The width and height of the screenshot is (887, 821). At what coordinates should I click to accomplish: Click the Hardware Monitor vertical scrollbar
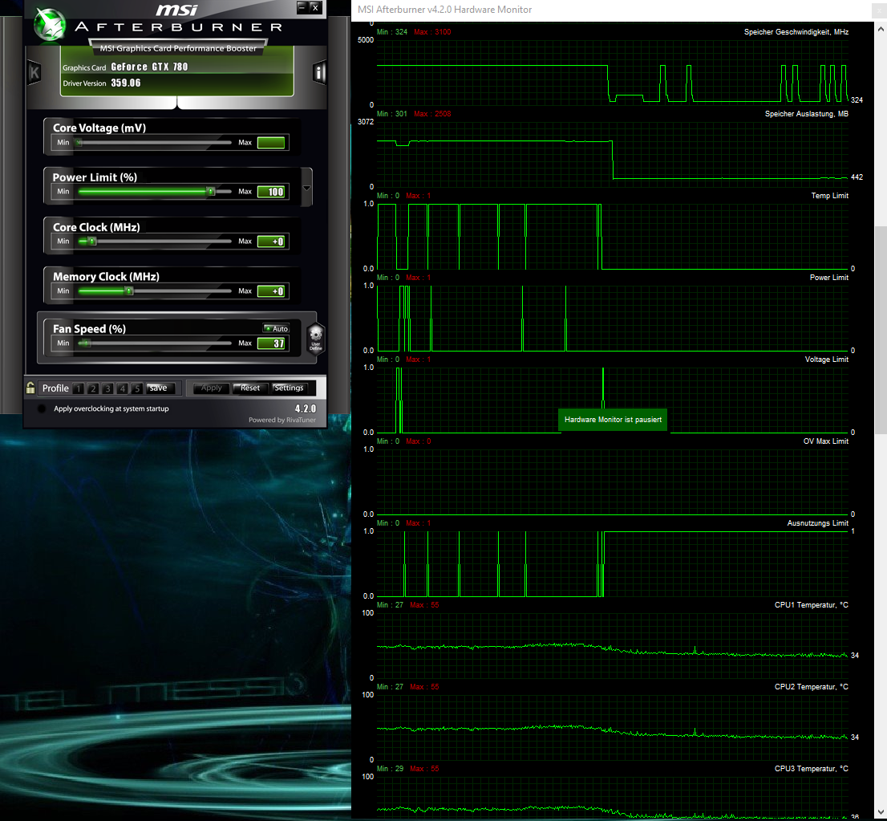coord(881,330)
